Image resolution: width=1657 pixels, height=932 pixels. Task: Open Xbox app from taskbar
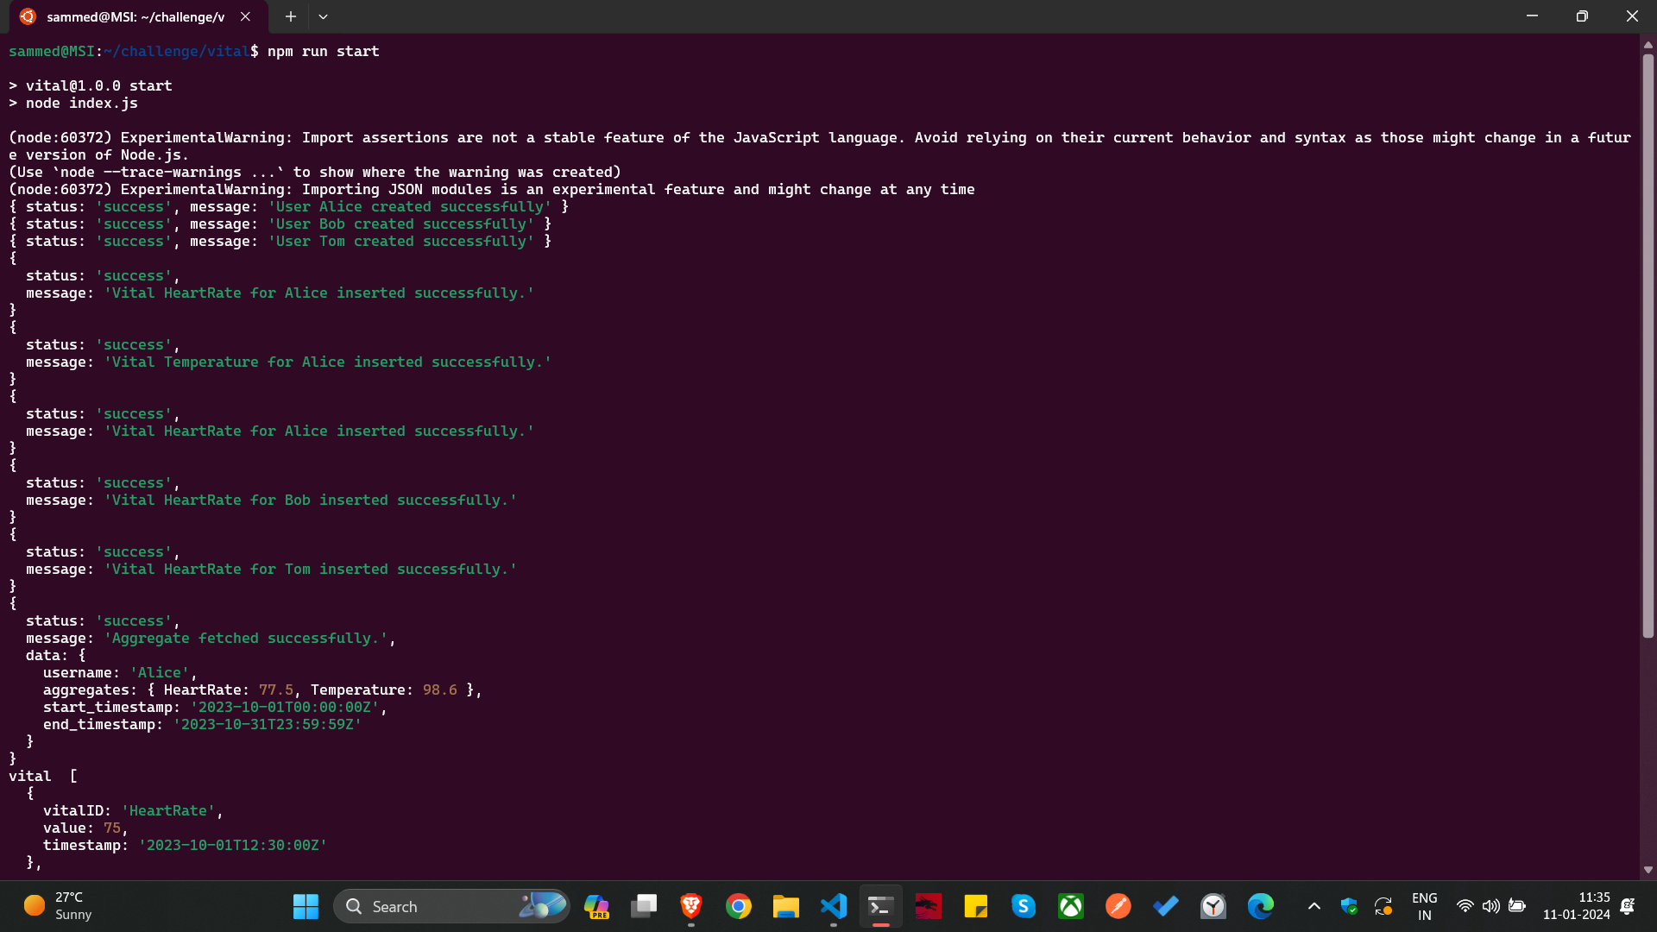click(1071, 906)
